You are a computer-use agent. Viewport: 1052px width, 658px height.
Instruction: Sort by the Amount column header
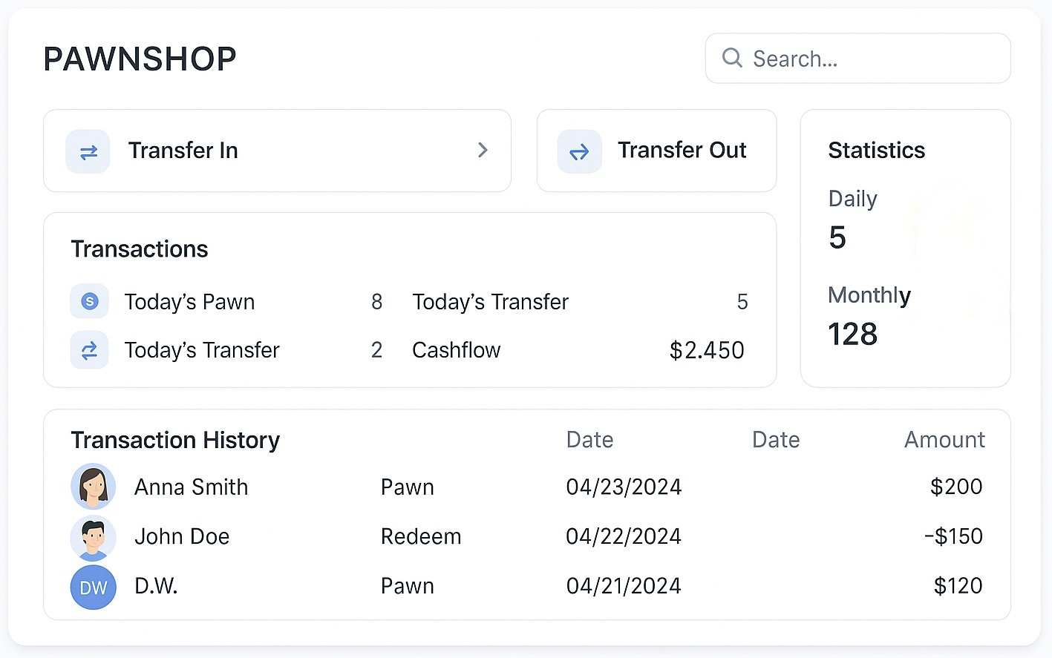point(944,440)
